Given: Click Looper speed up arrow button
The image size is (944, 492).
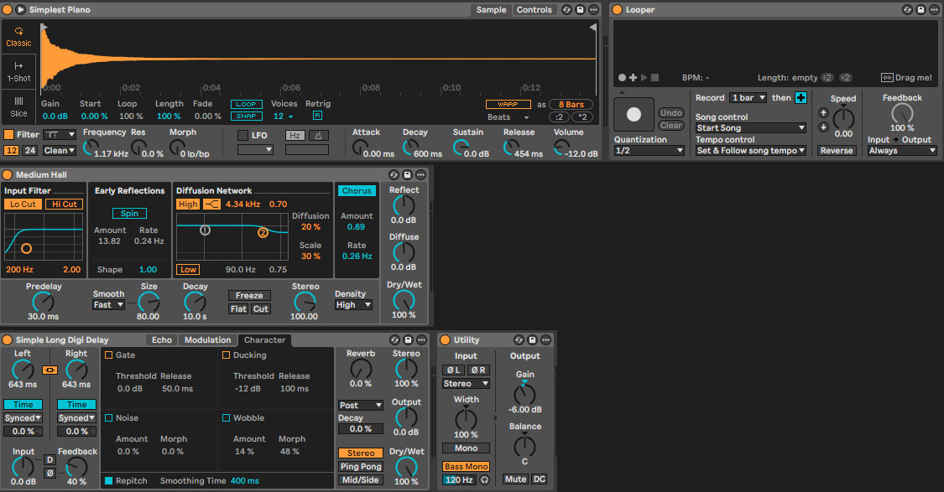Looking at the screenshot, I should tap(824, 112).
